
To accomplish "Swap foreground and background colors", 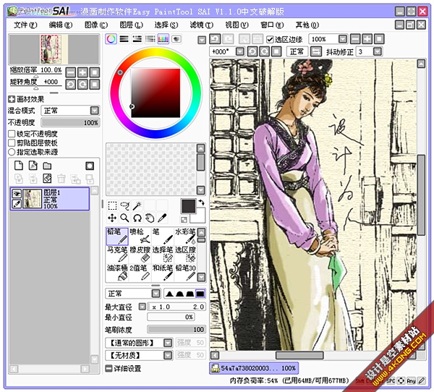I will tap(202, 203).
